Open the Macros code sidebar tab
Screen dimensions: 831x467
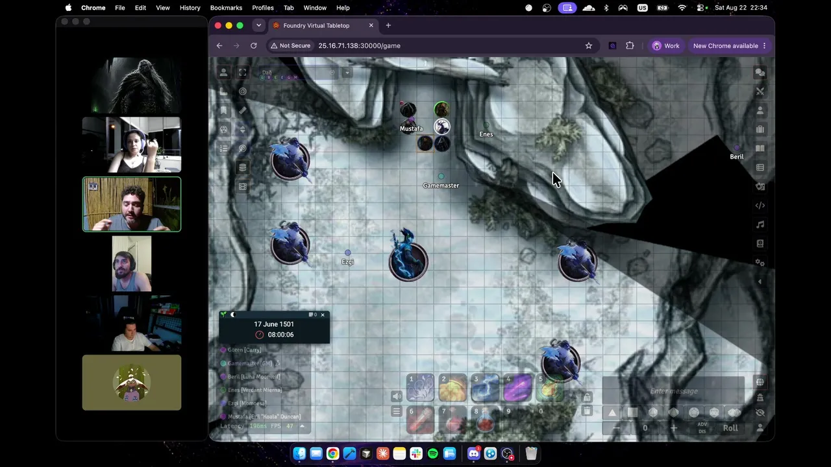point(760,206)
